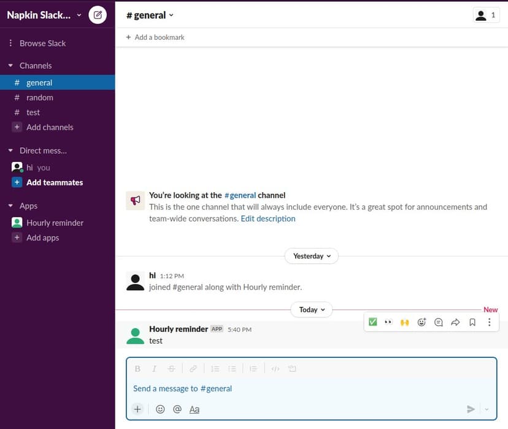Click Add apps
This screenshot has height=429, width=508.
pos(42,238)
